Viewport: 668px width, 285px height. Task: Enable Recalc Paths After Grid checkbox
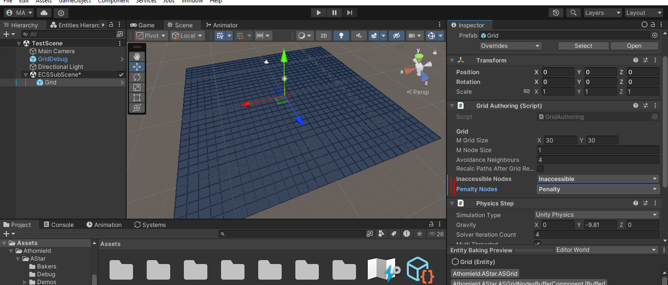pyautogui.click(x=540, y=169)
